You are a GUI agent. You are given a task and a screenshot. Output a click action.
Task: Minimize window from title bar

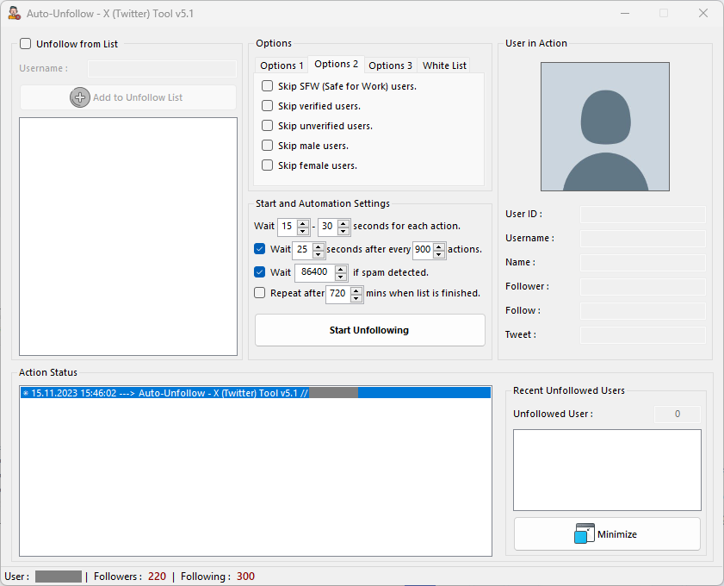625,14
